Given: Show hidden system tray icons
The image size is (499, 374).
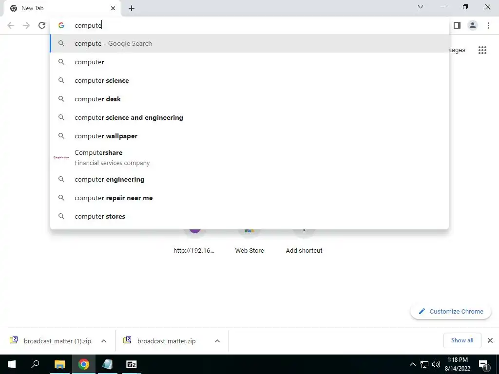Looking at the screenshot, I should click(x=412, y=364).
